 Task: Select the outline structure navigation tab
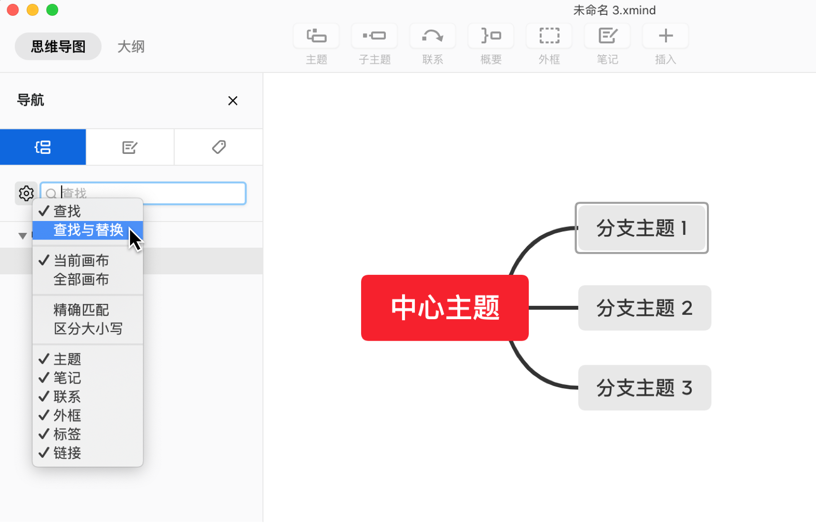[x=43, y=147]
